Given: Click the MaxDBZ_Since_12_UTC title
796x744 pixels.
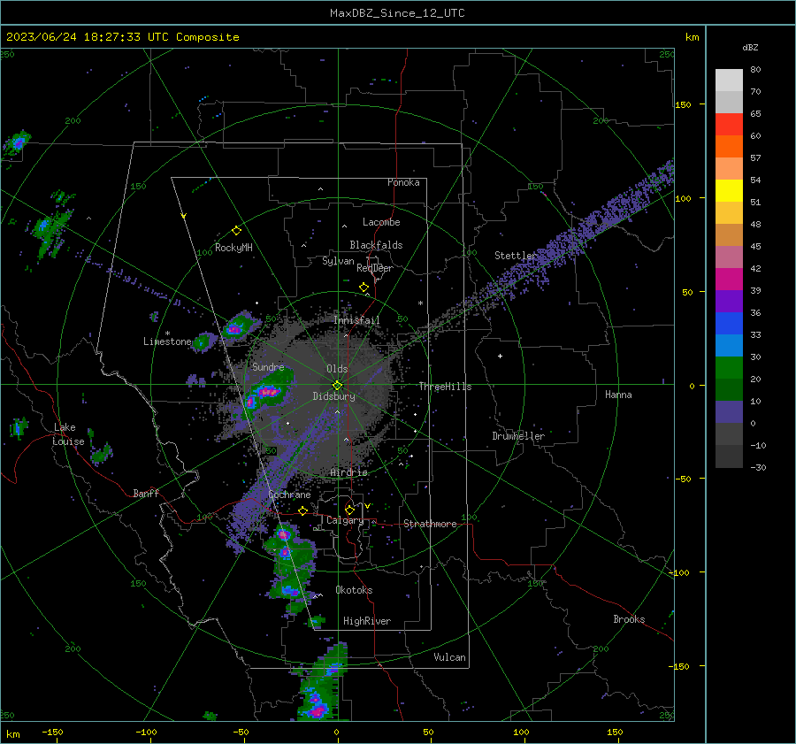Looking at the screenshot, I should click(397, 13).
